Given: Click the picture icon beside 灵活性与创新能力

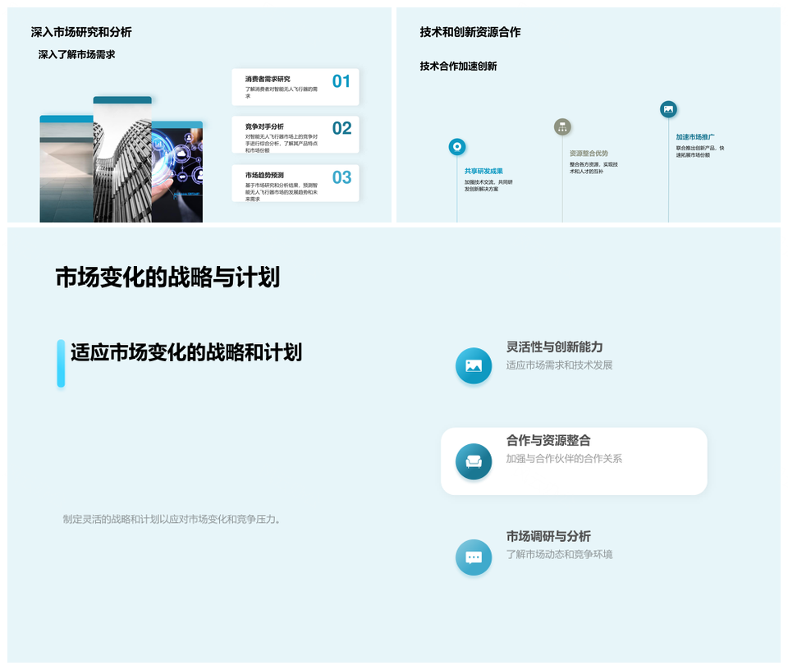Looking at the screenshot, I should click(x=474, y=365).
